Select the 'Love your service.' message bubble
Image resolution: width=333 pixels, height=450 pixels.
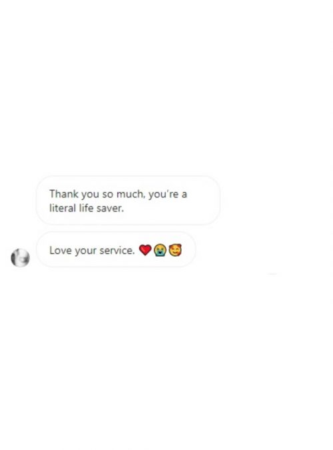click(x=116, y=250)
